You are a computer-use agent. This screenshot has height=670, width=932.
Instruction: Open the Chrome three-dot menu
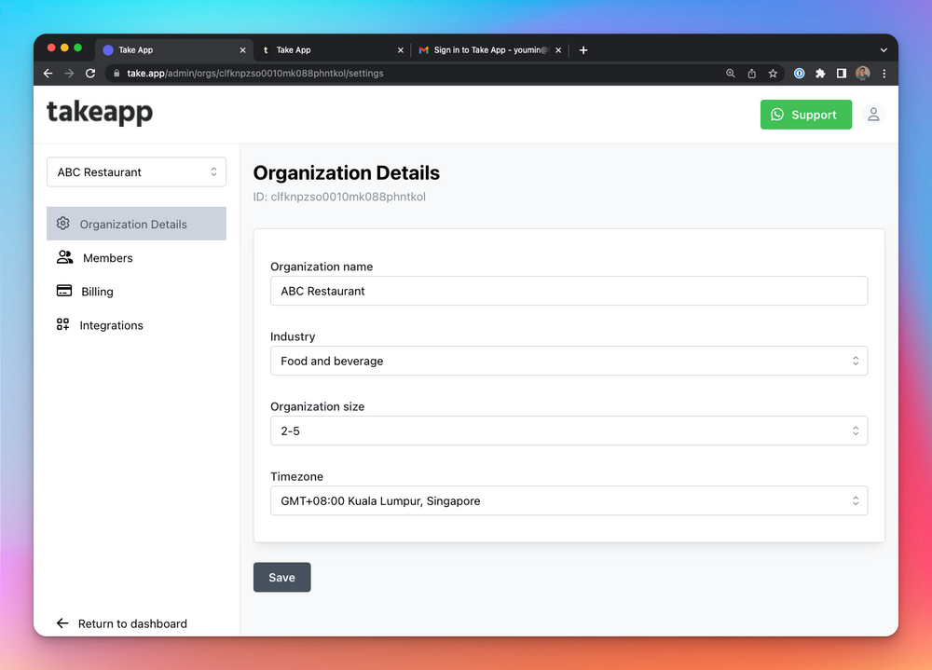pos(884,73)
